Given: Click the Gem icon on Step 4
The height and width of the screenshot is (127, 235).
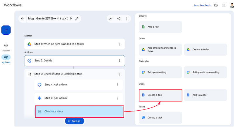Looking at the screenshot, I should pos(39,85).
